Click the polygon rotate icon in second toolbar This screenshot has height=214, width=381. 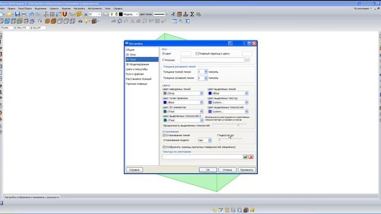point(120,21)
